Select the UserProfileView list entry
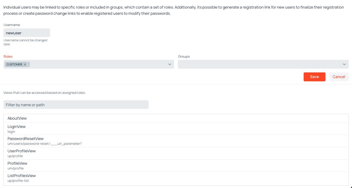The image size is (352, 188). pos(176,153)
